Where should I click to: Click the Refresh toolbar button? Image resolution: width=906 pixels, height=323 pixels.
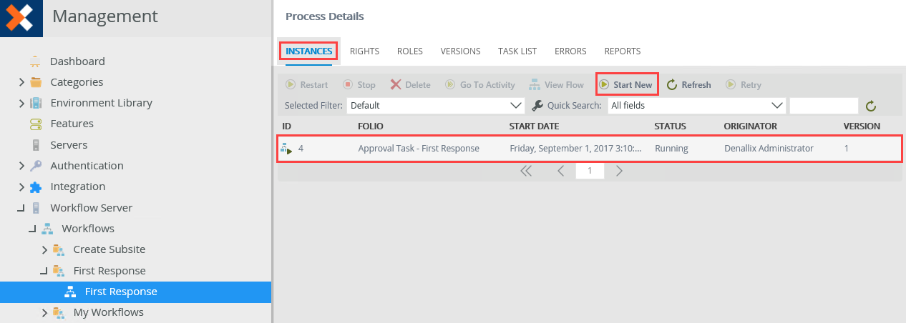click(689, 84)
